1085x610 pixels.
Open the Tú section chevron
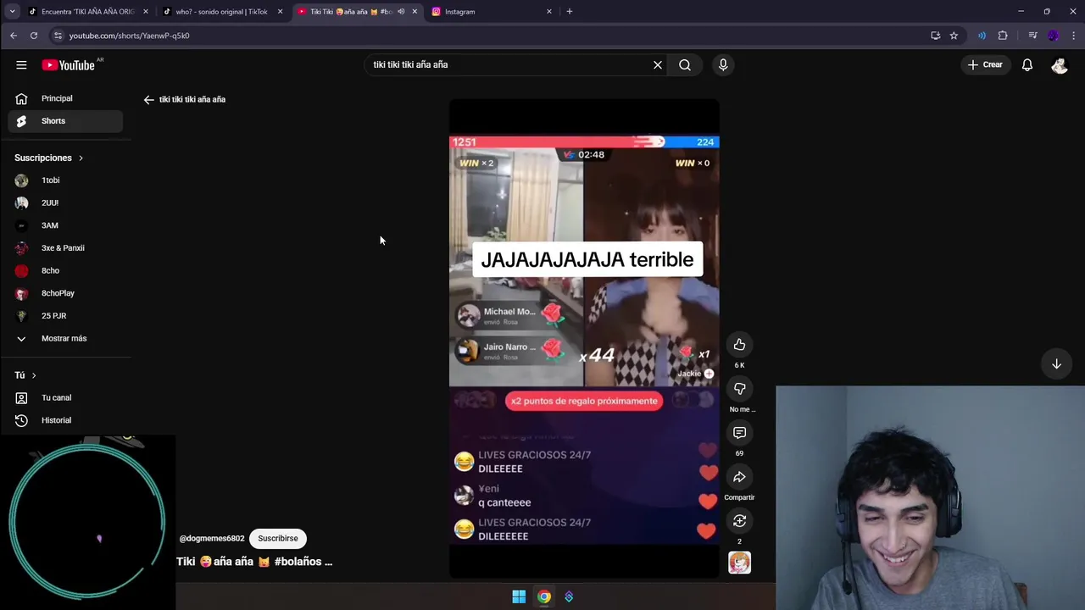coord(34,375)
